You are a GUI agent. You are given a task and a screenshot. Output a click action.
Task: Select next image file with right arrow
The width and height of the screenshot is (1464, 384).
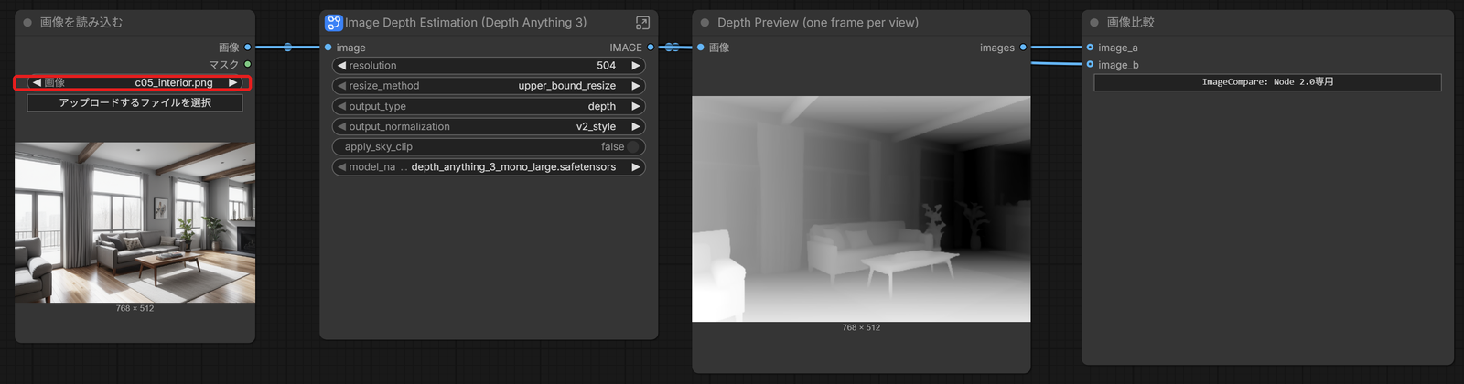click(x=233, y=82)
